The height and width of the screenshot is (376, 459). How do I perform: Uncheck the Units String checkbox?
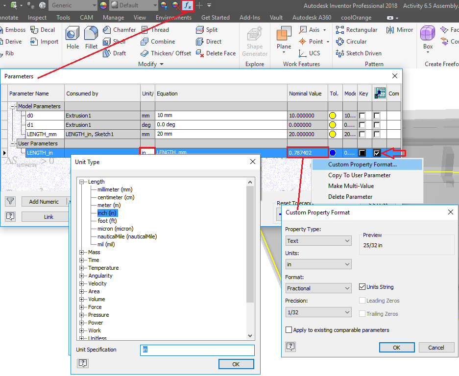point(363,288)
